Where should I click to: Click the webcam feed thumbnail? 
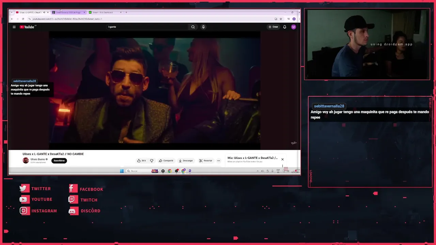pos(367,44)
